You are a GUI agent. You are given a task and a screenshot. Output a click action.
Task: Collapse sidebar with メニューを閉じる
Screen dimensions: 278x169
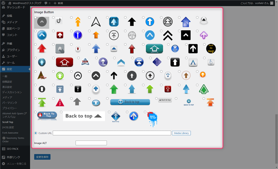14,163
